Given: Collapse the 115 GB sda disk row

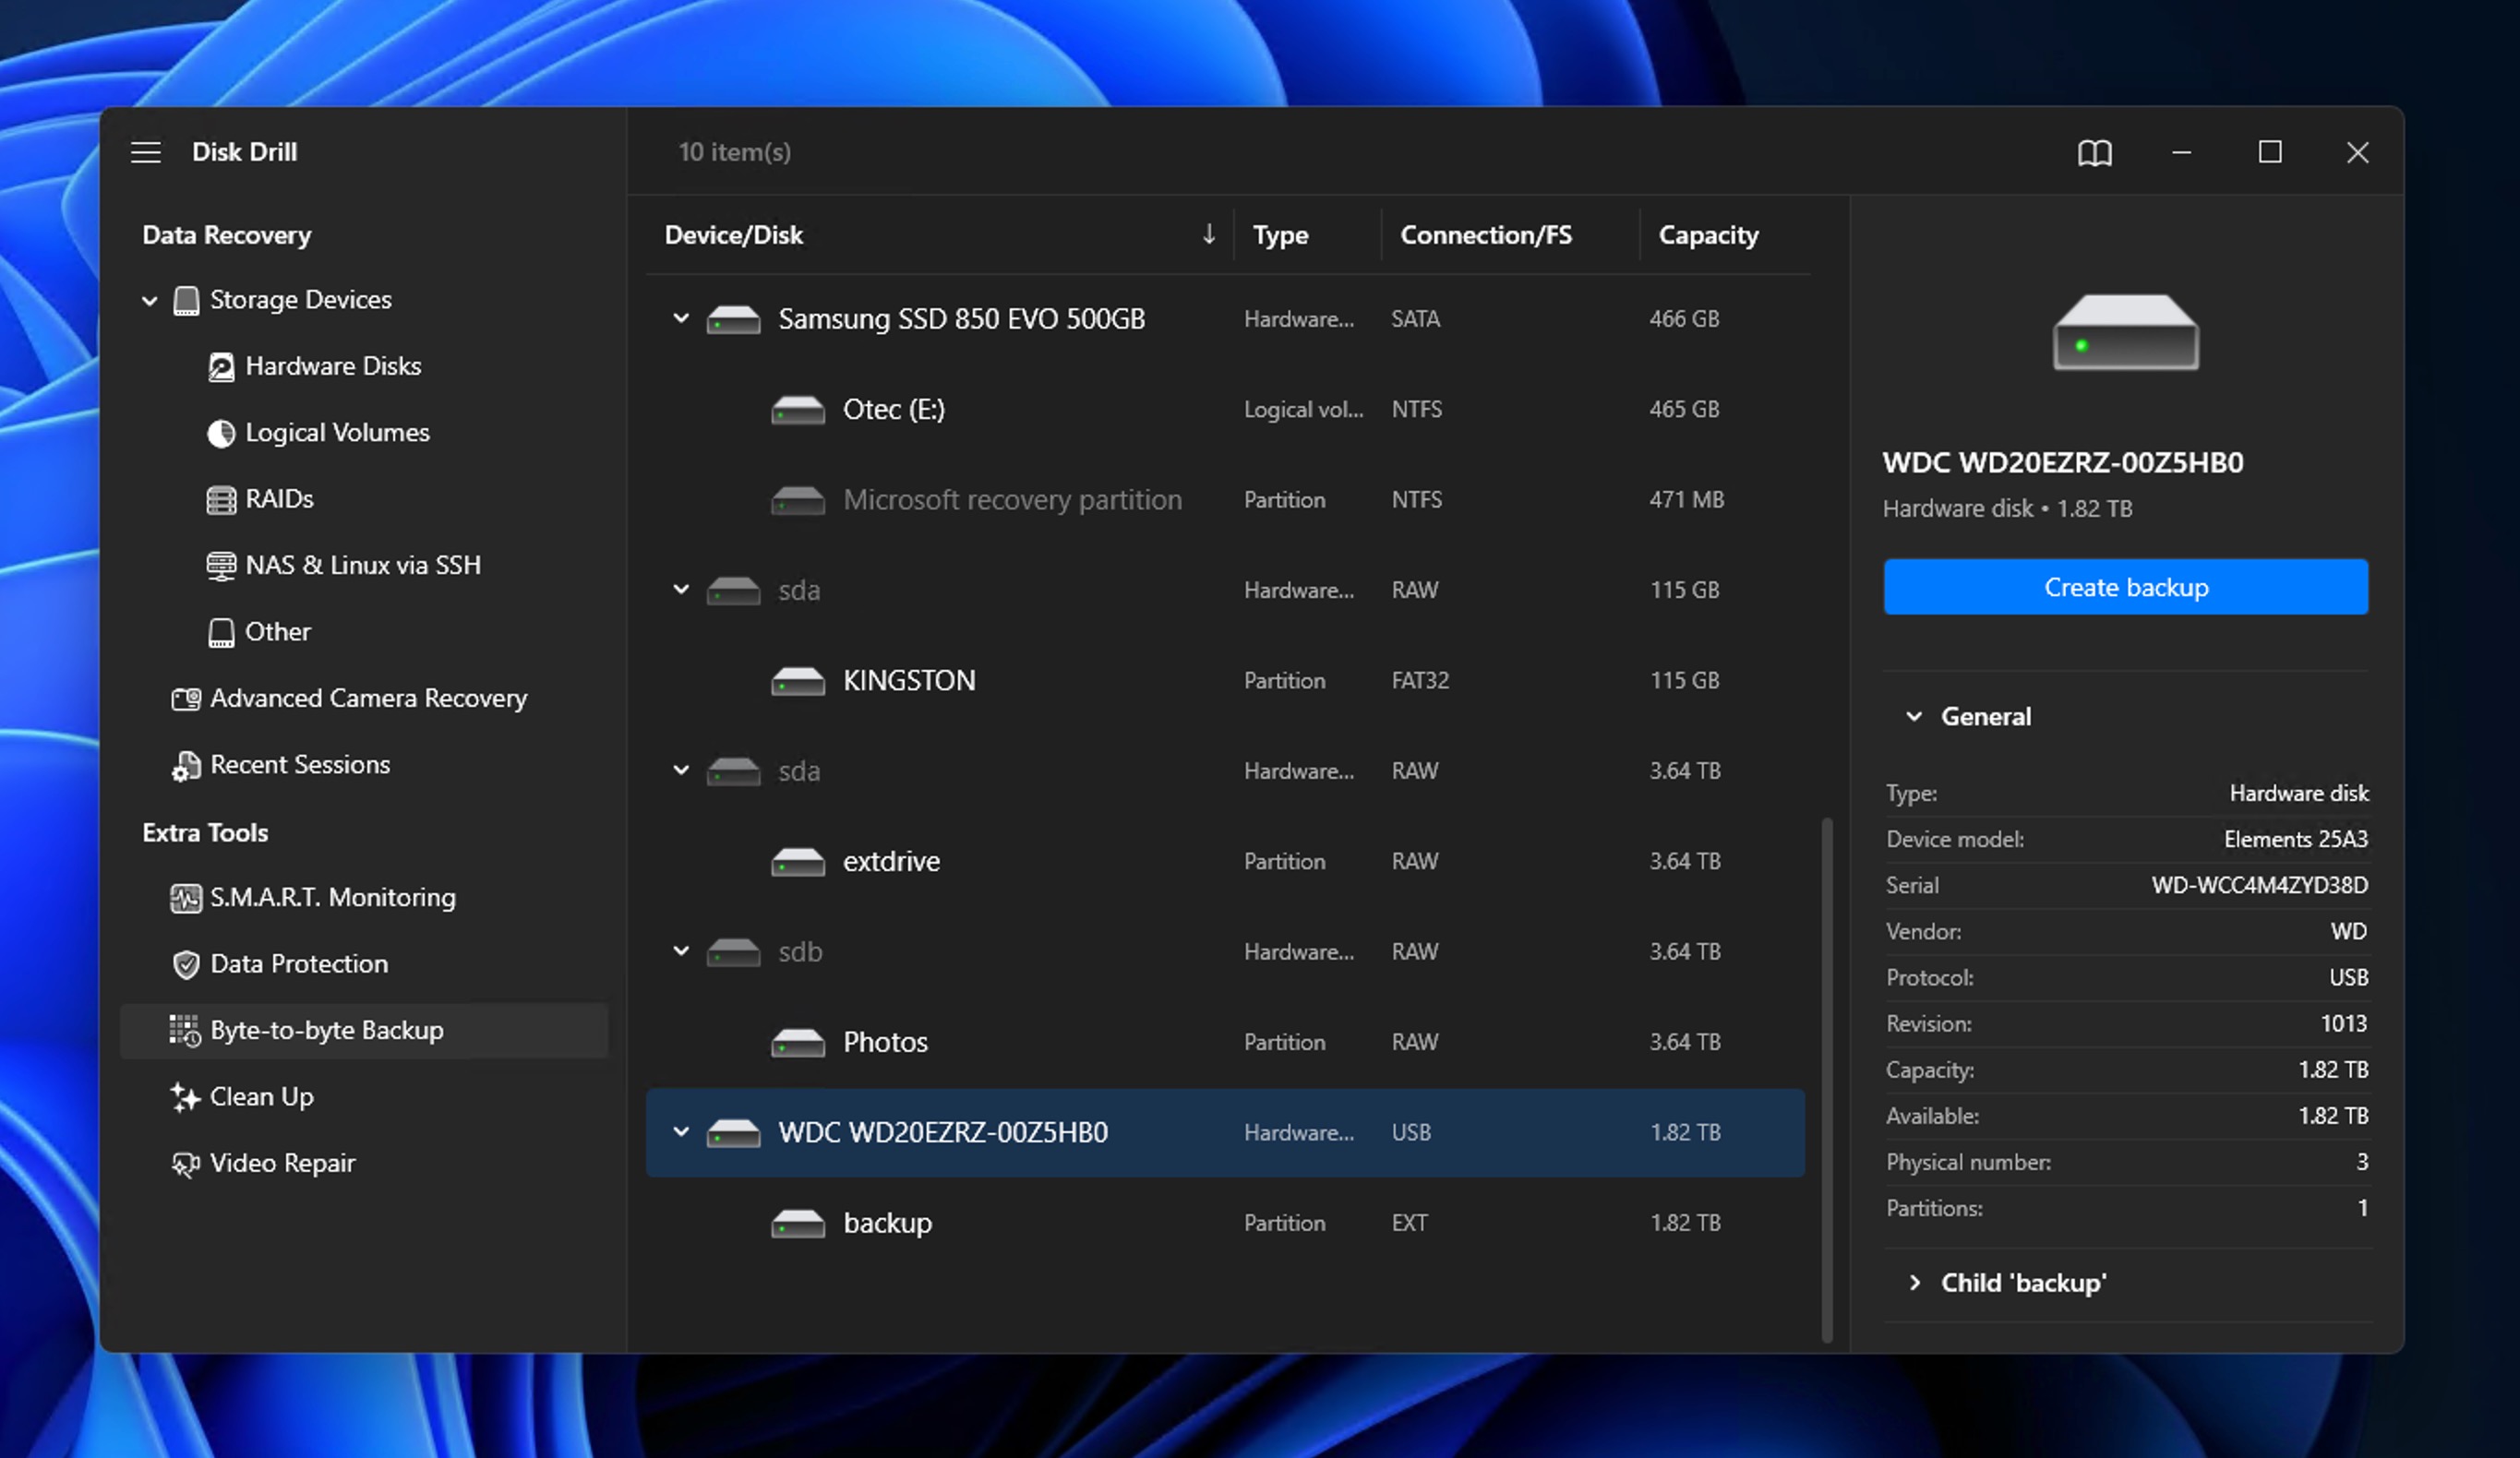Looking at the screenshot, I should (681, 589).
